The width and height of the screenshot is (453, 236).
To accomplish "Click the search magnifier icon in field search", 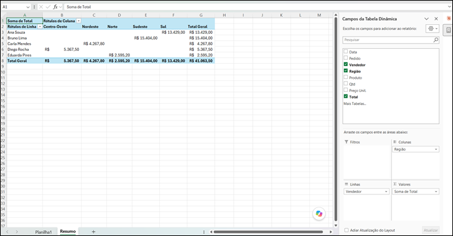I will (435, 40).
